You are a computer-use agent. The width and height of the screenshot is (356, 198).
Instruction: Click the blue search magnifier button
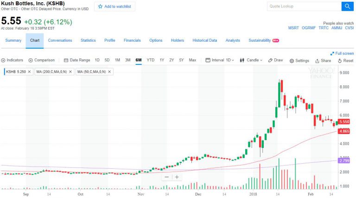(x=348, y=6)
